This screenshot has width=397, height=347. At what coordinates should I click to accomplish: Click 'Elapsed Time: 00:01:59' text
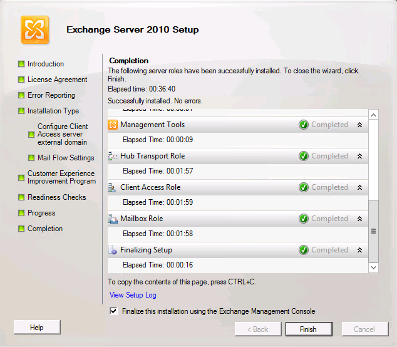158,202
